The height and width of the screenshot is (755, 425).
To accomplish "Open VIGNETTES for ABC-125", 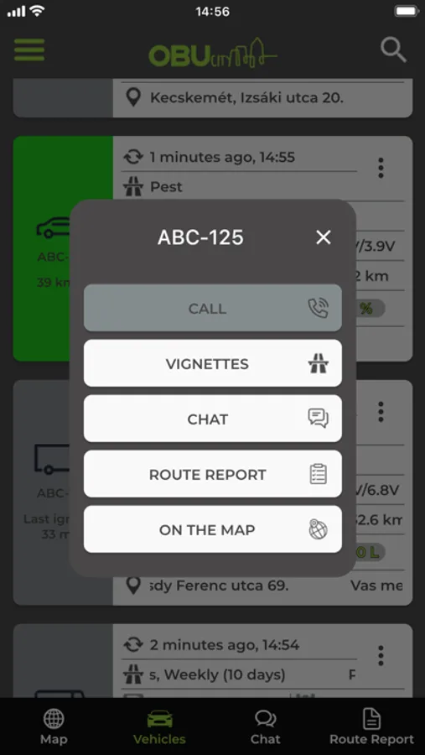I will [213, 363].
